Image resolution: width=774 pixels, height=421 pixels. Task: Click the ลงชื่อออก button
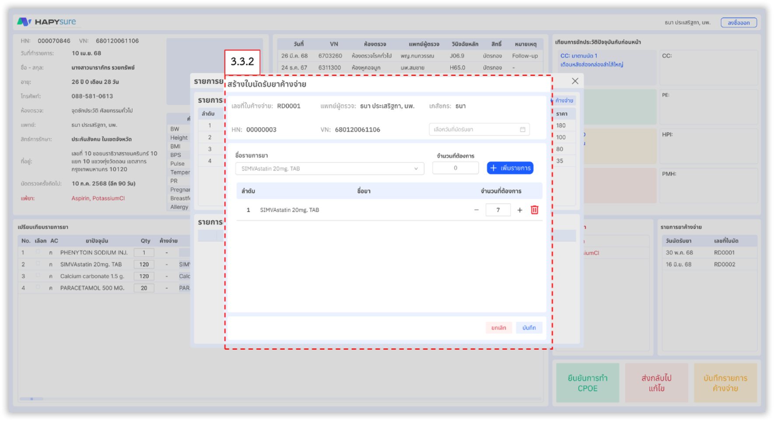click(739, 23)
